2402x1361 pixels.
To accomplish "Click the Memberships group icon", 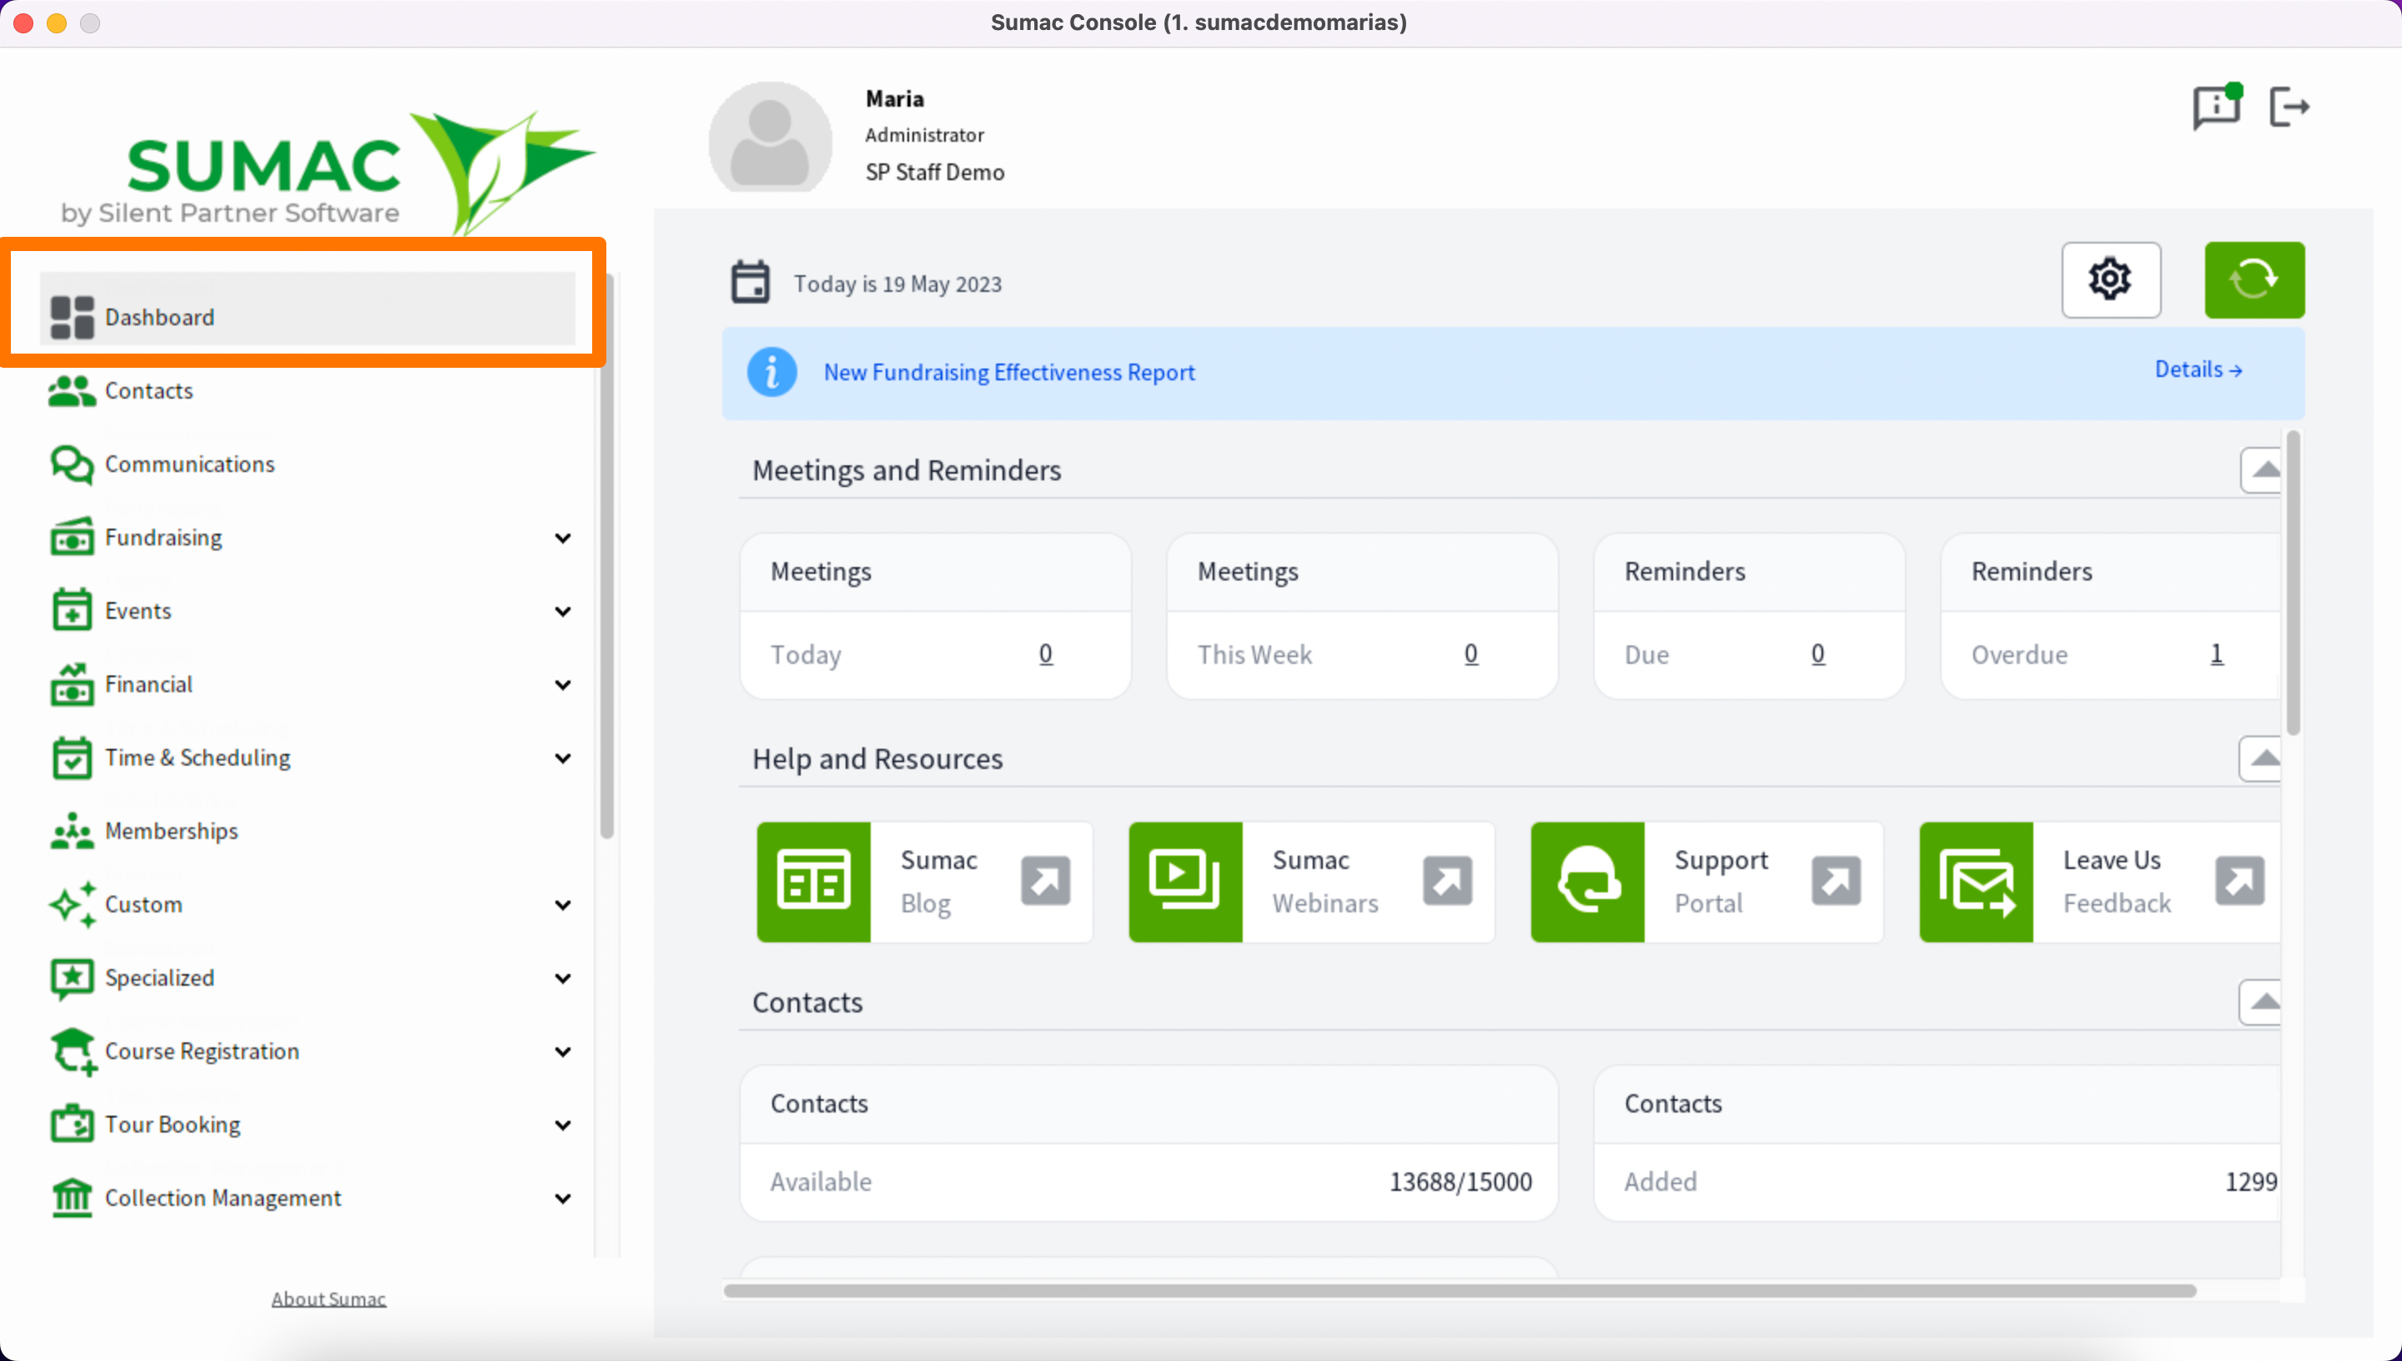I will click(72, 831).
